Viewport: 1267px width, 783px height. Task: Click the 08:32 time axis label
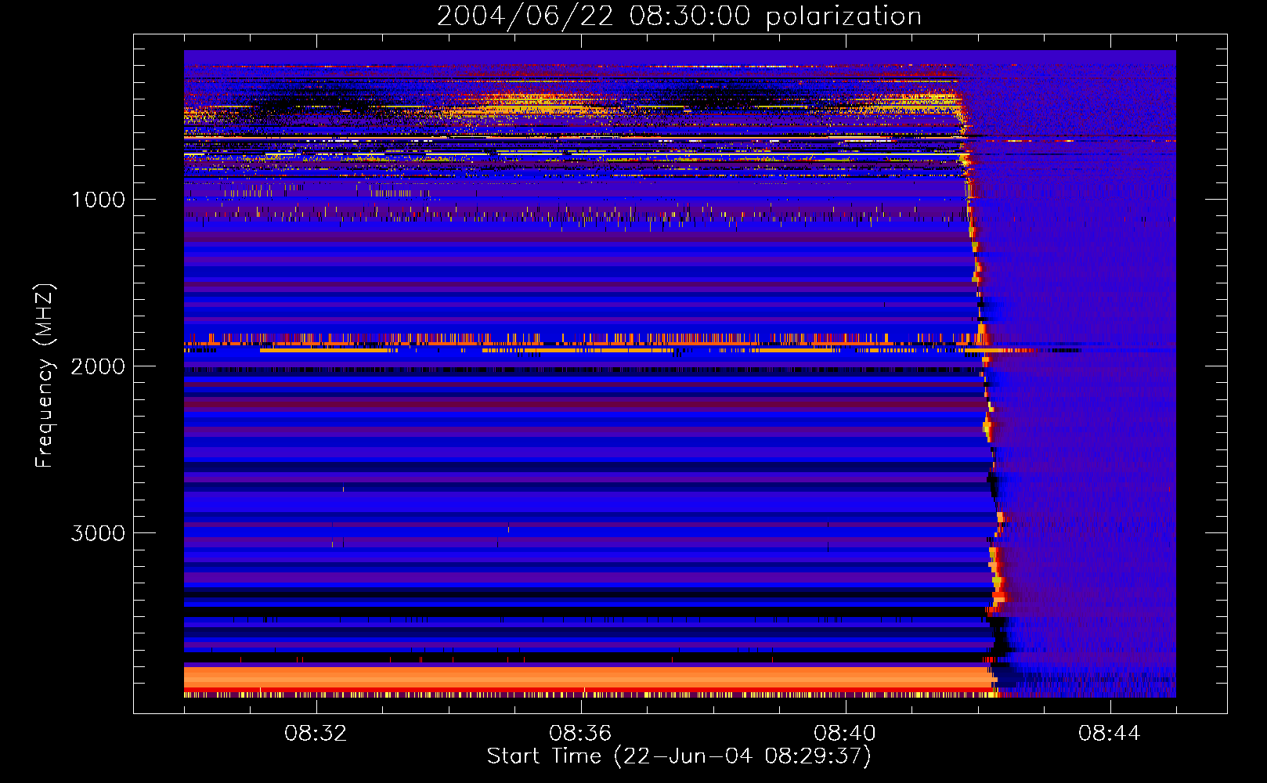[316, 734]
